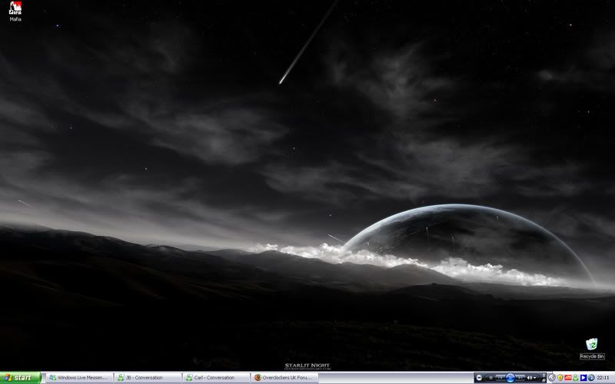This screenshot has width=615, height=384.
Task: Open the red ATI tray icon
Action: pos(568,378)
